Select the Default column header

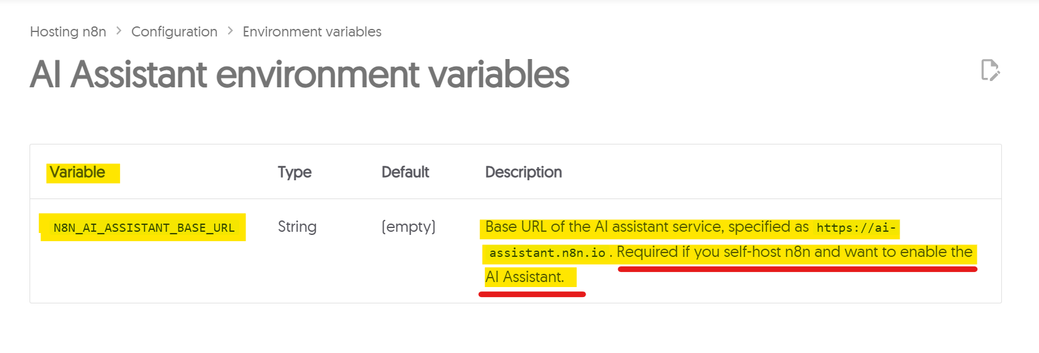405,172
